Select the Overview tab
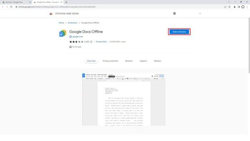 point(91,61)
